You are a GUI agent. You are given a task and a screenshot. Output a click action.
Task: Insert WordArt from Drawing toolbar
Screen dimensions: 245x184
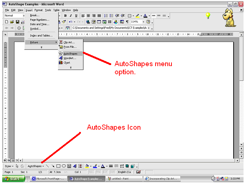click(75, 166)
